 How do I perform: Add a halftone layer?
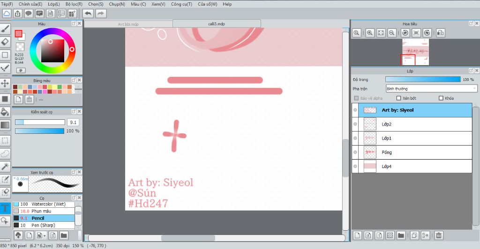390,235
